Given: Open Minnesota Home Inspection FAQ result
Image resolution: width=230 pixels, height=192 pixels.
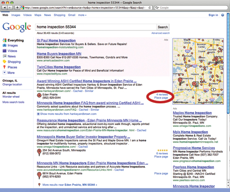Looking at the screenshot, I should click(90, 103).
